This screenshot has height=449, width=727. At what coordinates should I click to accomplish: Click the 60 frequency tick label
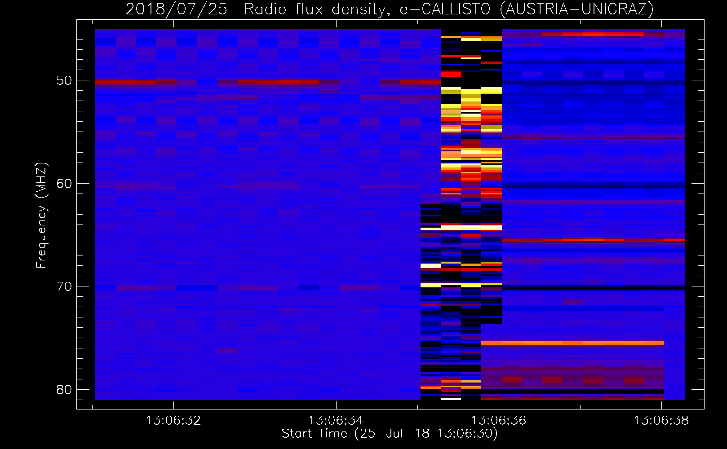coord(64,183)
